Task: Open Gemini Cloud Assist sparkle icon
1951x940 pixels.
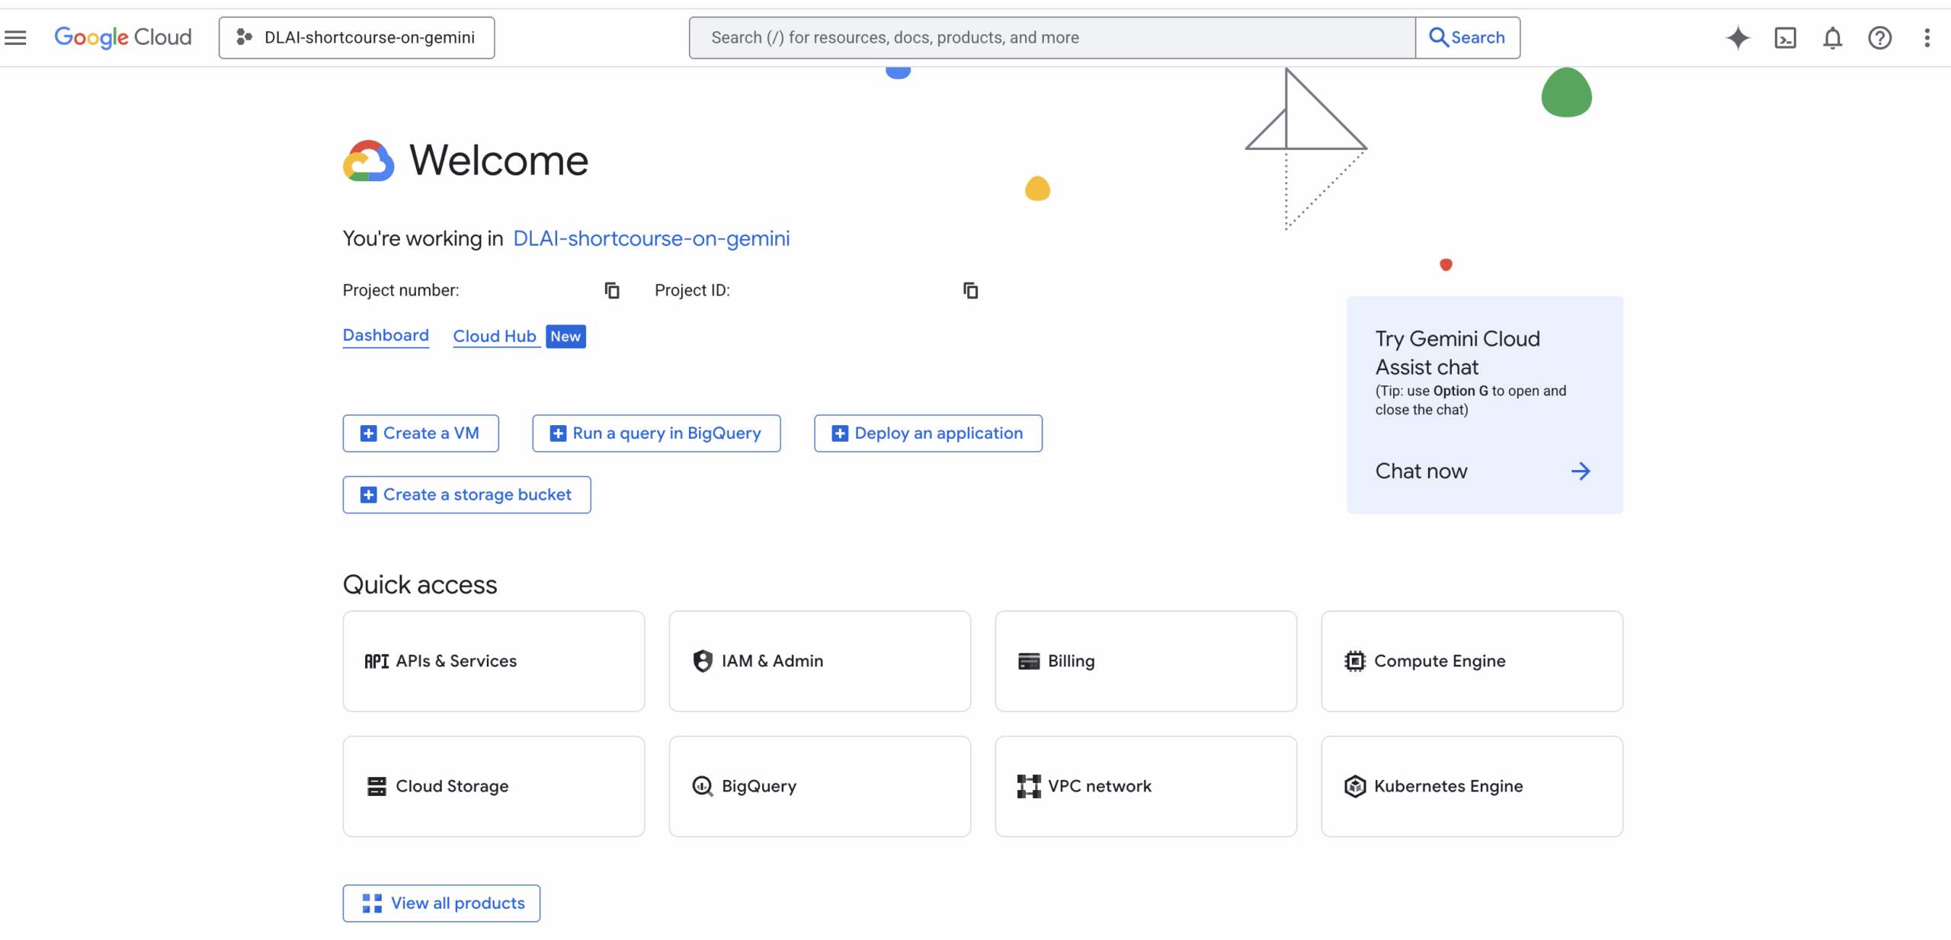Action: 1738,37
